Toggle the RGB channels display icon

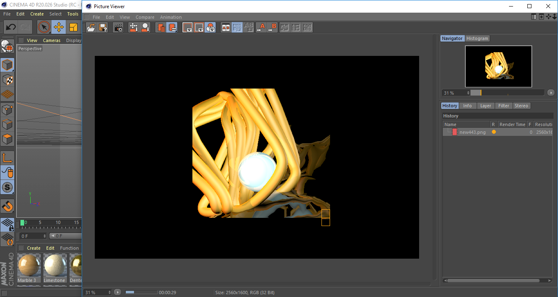pos(210,28)
